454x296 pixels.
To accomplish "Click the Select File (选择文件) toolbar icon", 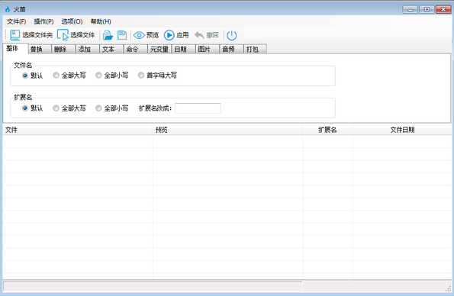I will click(63, 35).
